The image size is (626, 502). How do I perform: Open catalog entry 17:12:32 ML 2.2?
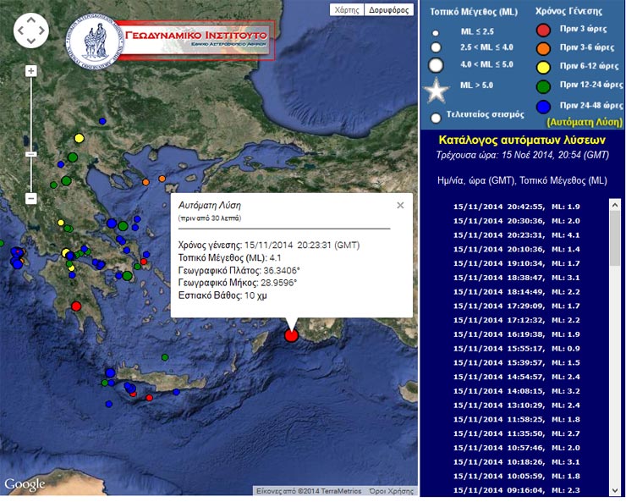517,320
